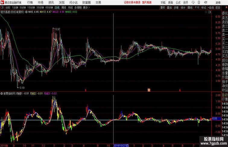This screenshot has width=228, height=147.
Task: Add stock with the +自选 button
Action: pyautogui.click(x=211, y=8)
